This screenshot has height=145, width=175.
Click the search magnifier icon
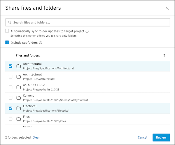[x=10, y=23]
